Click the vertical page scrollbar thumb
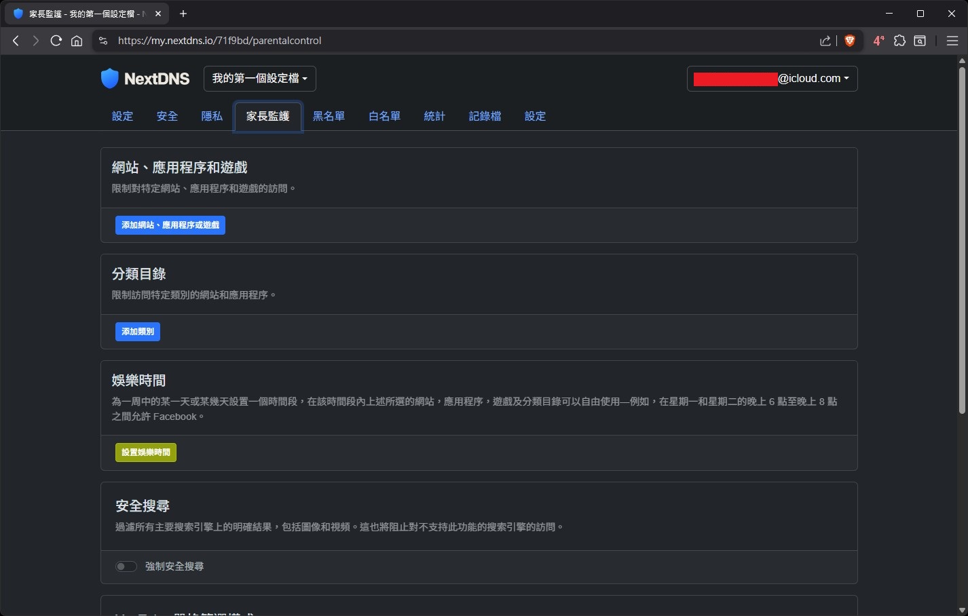The height and width of the screenshot is (616, 968). [x=962, y=239]
